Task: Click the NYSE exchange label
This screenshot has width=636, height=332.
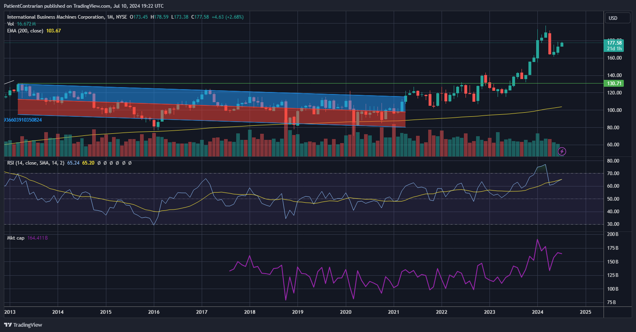Action: coord(121,17)
